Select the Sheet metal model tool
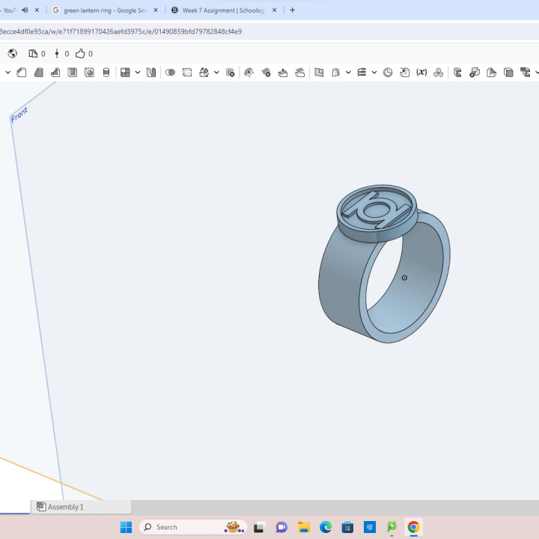 (x=457, y=73)
